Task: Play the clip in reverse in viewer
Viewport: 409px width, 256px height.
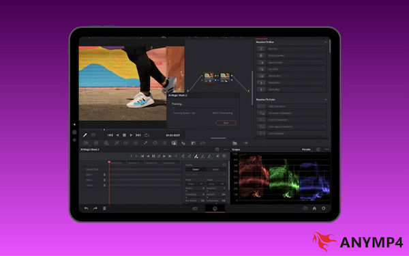Action: point(117,135)
